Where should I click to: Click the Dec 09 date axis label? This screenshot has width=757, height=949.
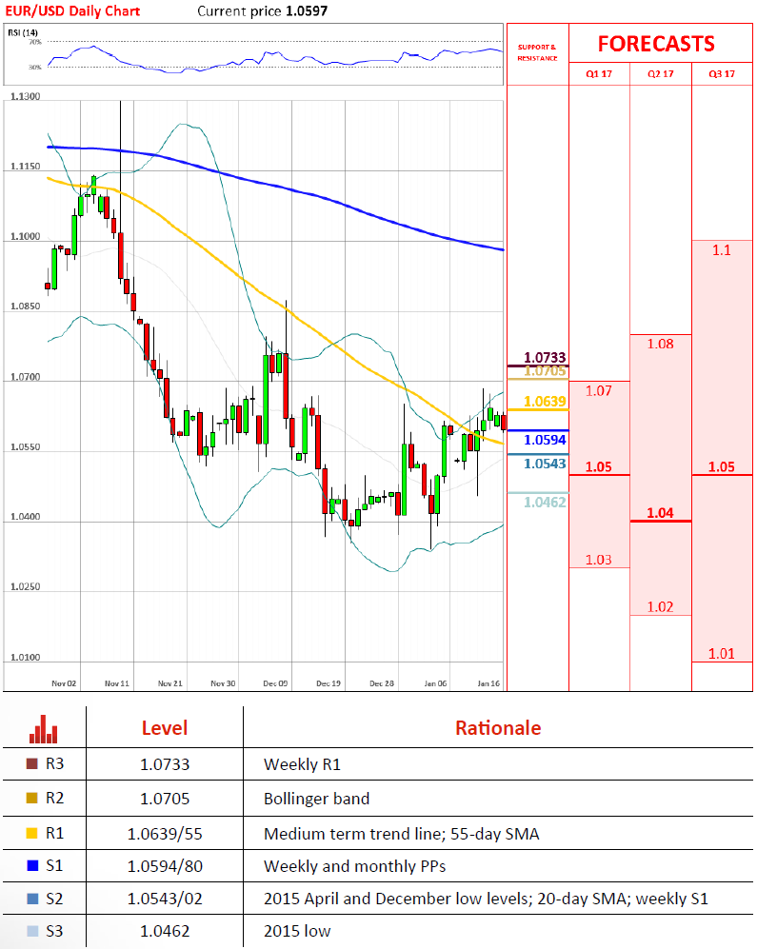coord(275,683)
